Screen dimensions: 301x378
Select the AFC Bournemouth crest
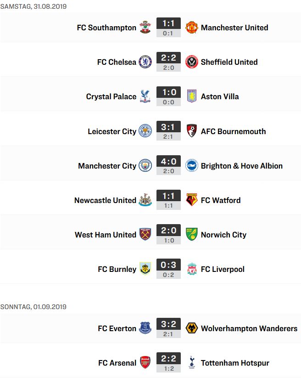(192, 131)
